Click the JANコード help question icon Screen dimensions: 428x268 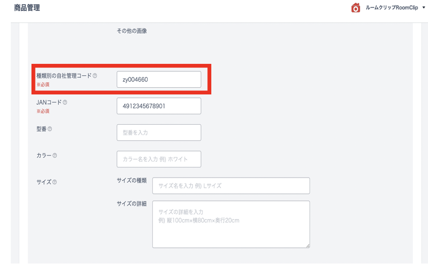[x=65, y=103]
